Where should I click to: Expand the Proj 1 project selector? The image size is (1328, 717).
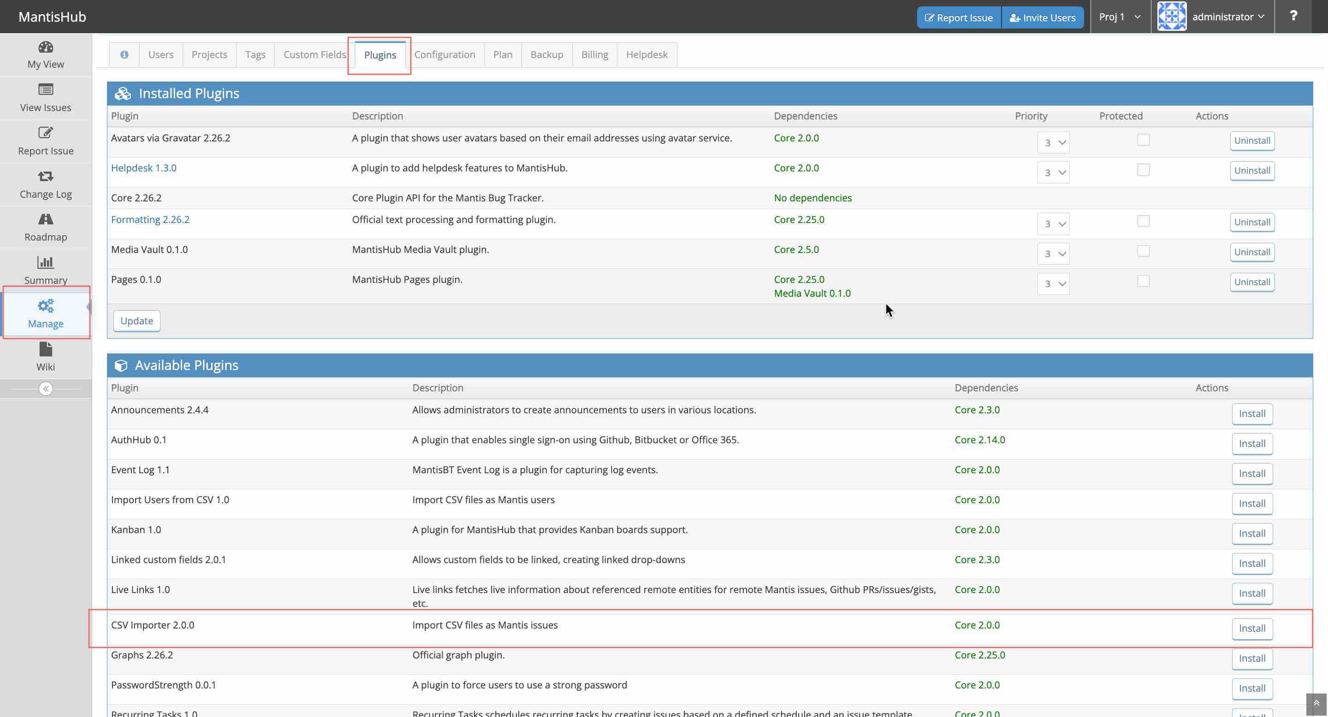[1120, 17]
